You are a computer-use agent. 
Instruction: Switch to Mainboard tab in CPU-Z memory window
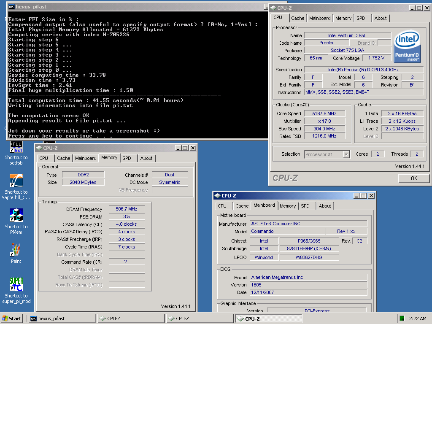(x=86, y=158)
